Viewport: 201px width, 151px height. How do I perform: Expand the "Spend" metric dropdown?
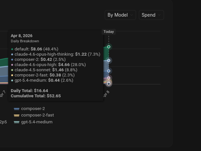151,15
